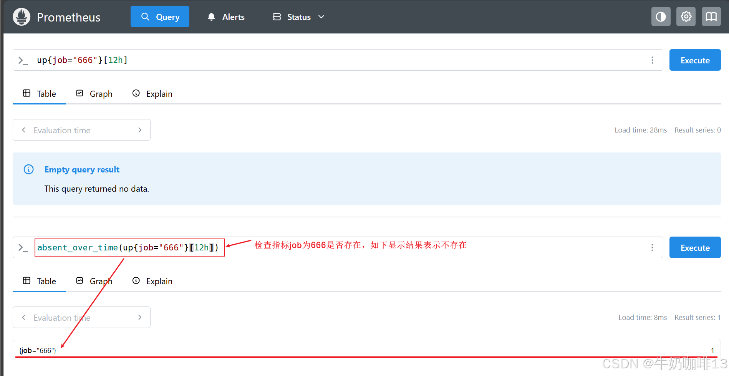Click 'This query returned no data.' message
The height and width of the screenshot is (376, 729).
(x=97, y=189)
